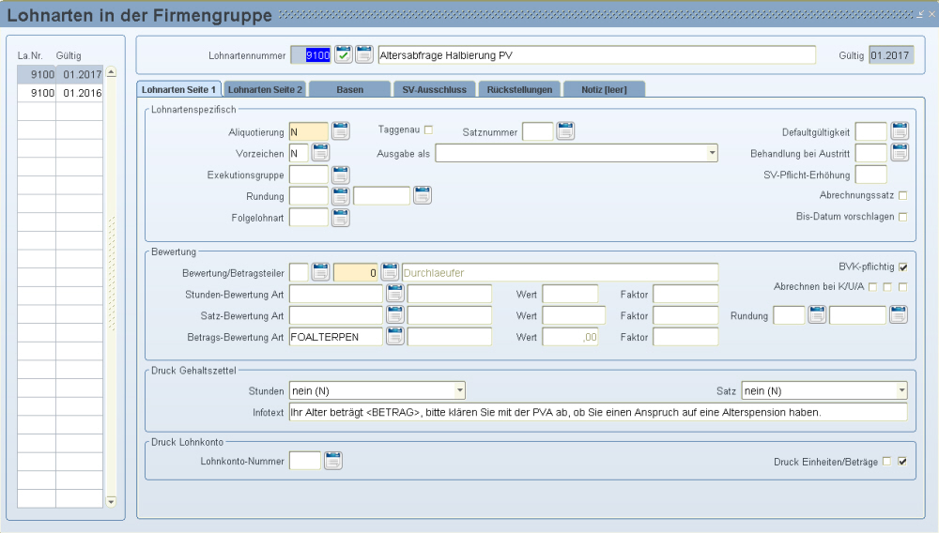Open second Rundung lookup icon in Lohnartenspezifisch
Screen dimensions: 939x533
pos(423,195)
